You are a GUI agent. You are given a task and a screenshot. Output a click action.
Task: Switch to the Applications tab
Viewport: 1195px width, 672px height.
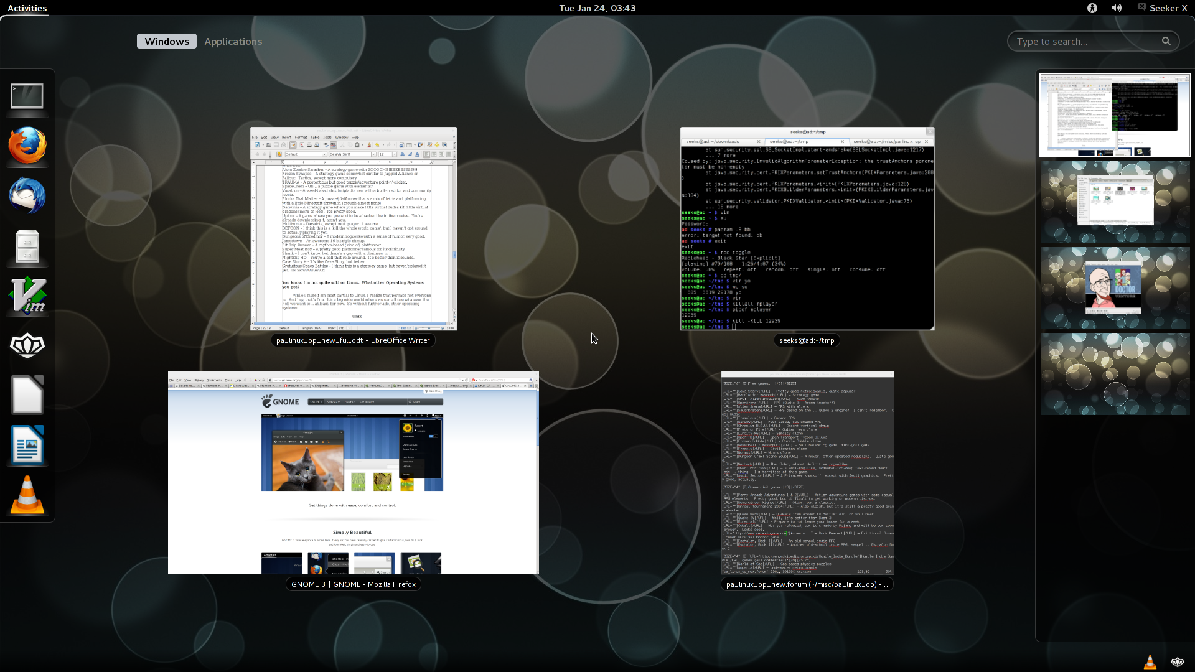click(233, 41)
